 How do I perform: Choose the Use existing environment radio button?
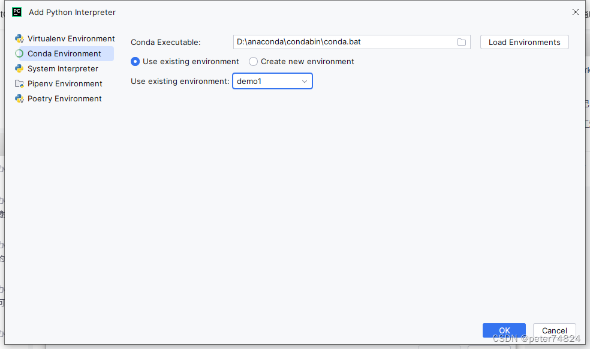[x=135, y=61]
